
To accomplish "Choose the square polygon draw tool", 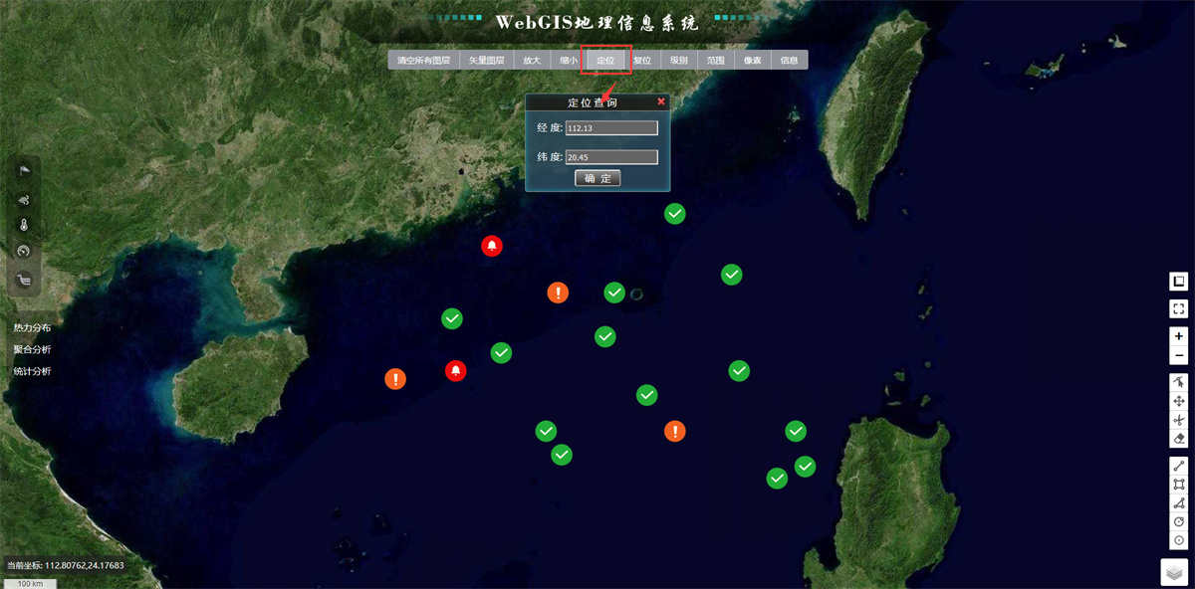I will (1179, 485).
